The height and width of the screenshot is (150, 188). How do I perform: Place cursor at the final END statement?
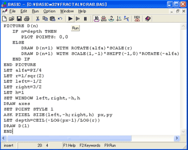point(8,132)
